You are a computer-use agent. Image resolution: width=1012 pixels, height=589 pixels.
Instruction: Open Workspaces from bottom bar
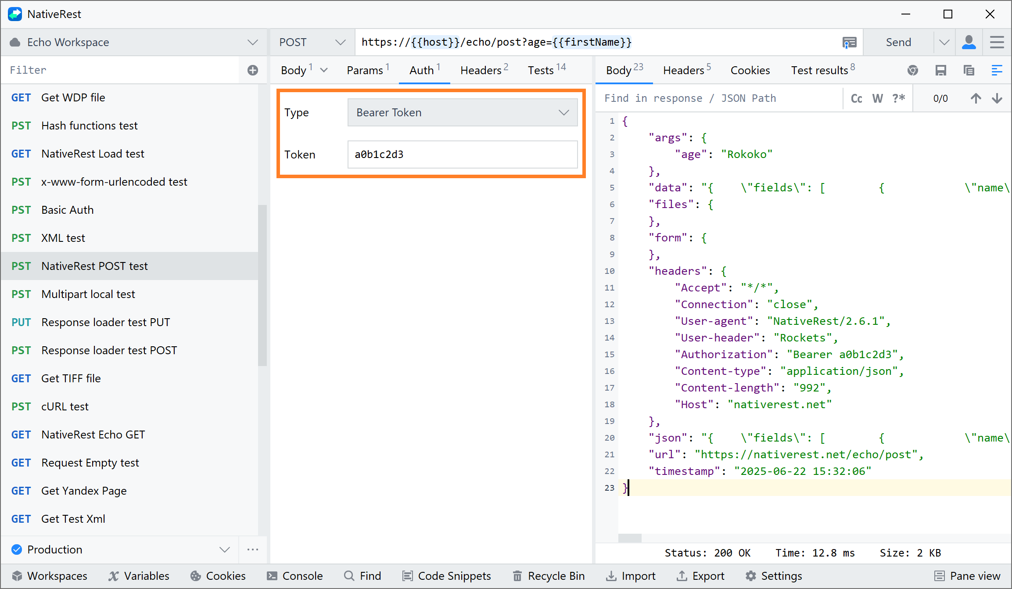click(50, 576)
